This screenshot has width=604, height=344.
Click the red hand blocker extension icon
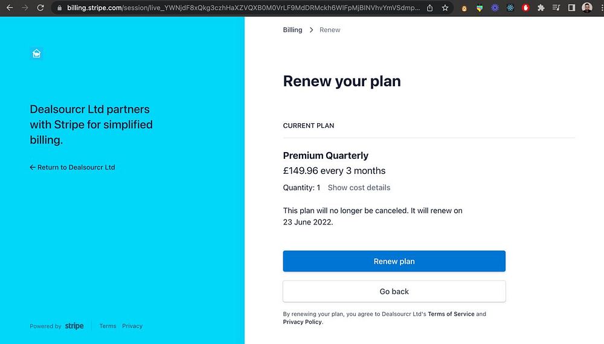525,8
